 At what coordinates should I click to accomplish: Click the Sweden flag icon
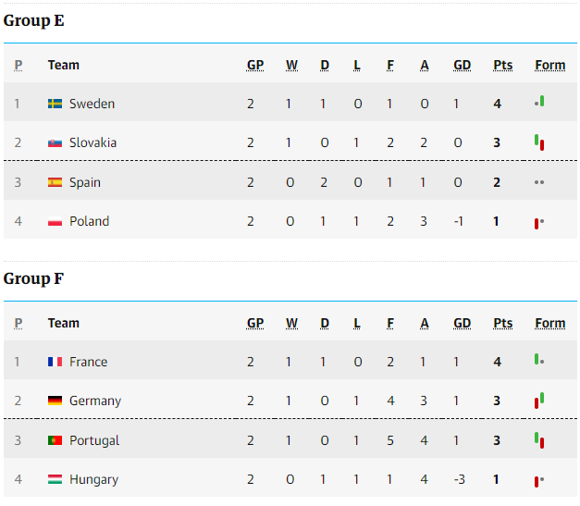(55, 104)
